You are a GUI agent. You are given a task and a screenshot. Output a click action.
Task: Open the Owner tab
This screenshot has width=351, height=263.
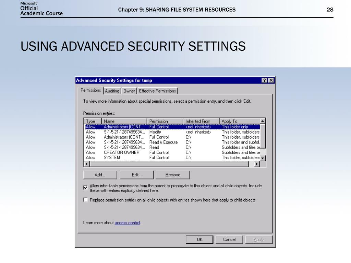129,91
